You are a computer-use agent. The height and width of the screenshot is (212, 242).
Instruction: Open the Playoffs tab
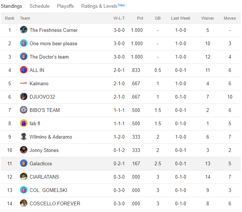click(x=65, y=6)
